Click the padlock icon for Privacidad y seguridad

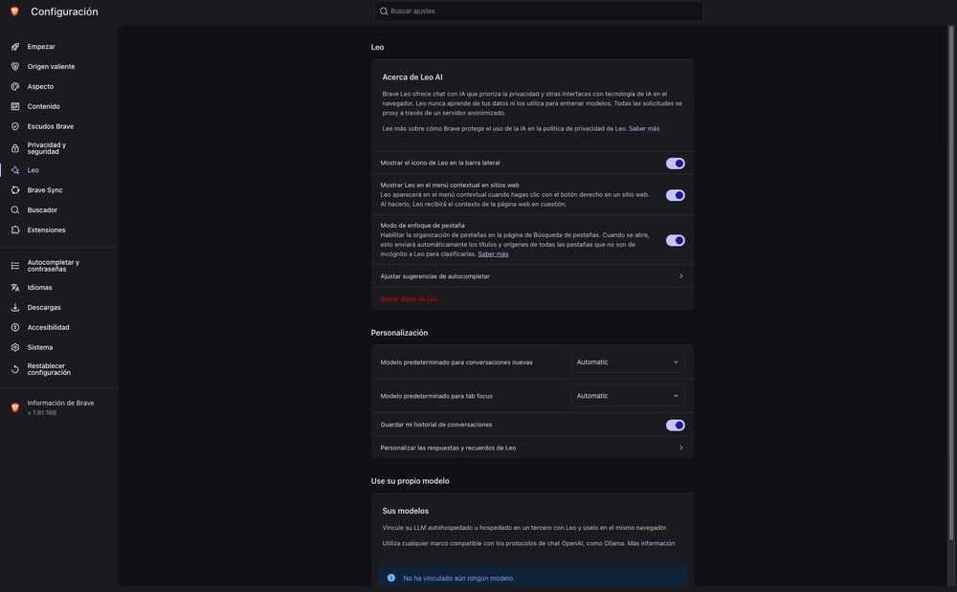(15, 148)
